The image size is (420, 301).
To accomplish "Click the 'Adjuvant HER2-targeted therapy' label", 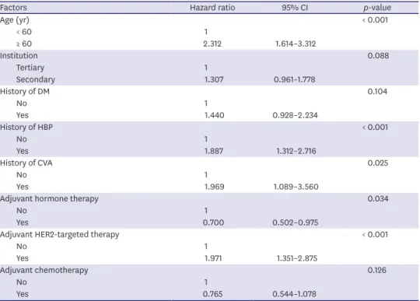I will tap(59, 235).
